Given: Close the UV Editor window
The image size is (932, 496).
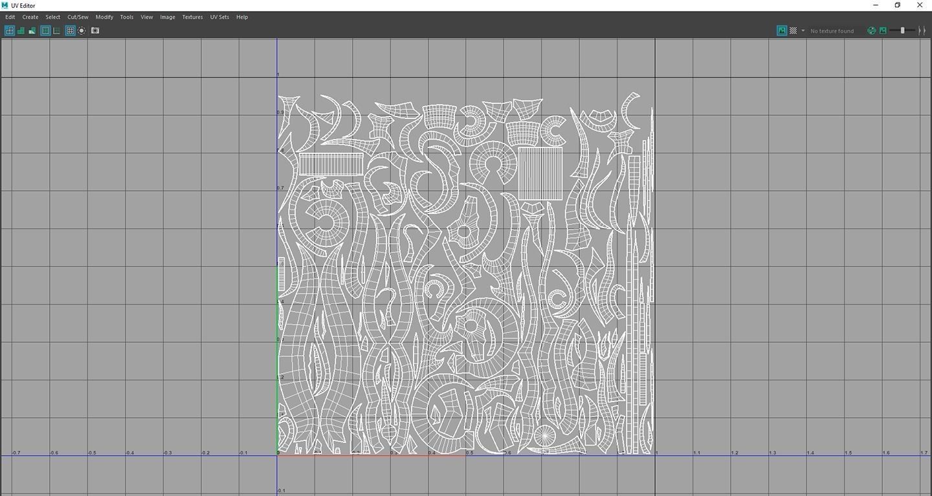Looking at the screenshot, I should click(x=920, y=5).
